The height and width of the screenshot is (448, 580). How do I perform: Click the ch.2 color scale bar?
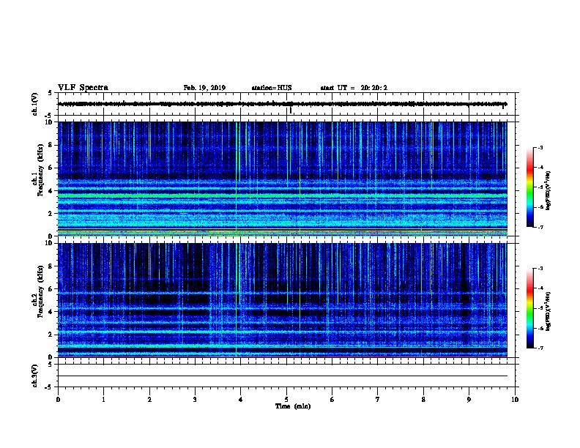(530, 308)
